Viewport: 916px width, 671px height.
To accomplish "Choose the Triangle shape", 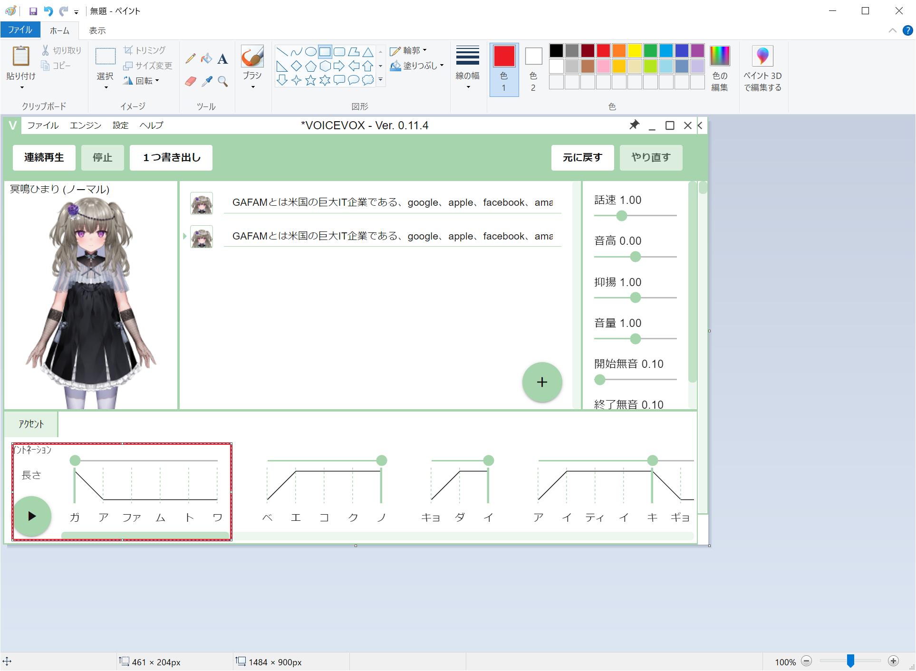I will [x=367, y=52].
